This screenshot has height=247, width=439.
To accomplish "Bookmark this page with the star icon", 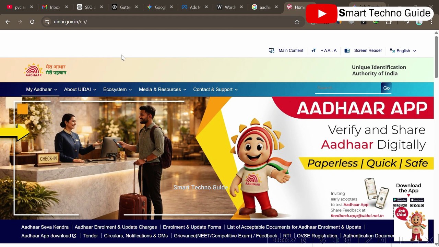I will pos(297,22).
